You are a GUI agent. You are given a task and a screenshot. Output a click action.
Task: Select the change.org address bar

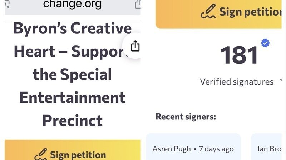coord(72,5)
